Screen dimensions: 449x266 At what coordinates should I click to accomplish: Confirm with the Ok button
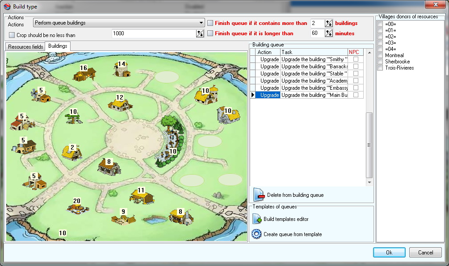pyautogui.click(x=389, y=253)
